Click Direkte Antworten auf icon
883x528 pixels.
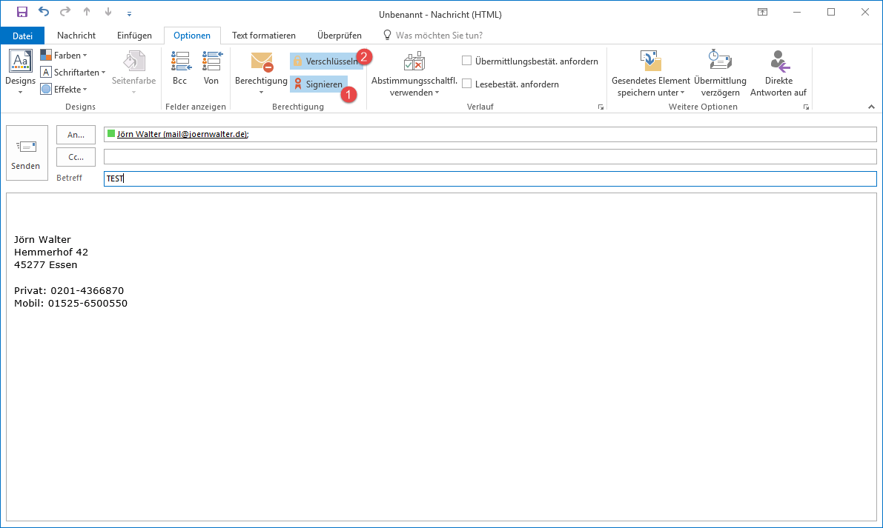778,74
